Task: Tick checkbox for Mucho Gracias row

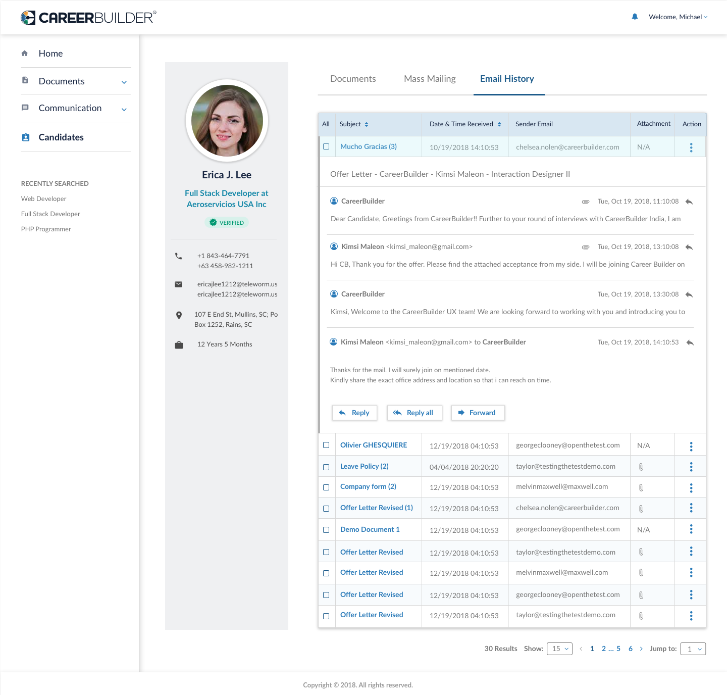Action: pyautogui.click(x=326, y=146)
